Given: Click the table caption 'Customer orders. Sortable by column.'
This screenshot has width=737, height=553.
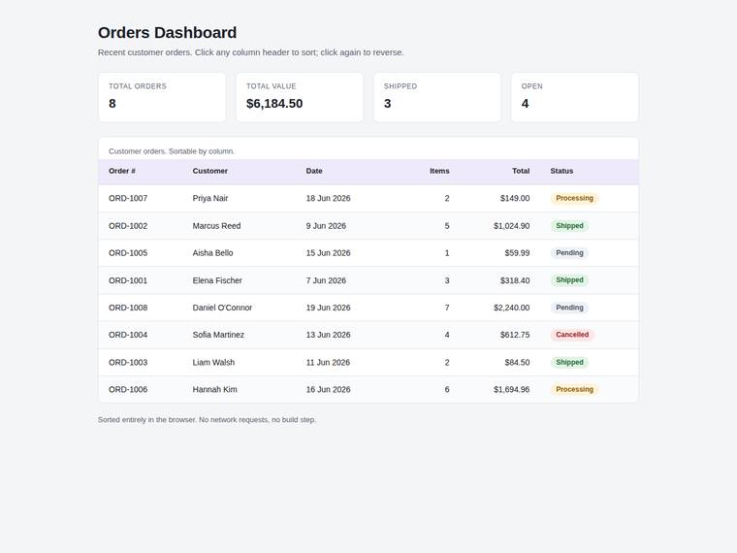Looking at the screenshot, I should tap(172, 151).
